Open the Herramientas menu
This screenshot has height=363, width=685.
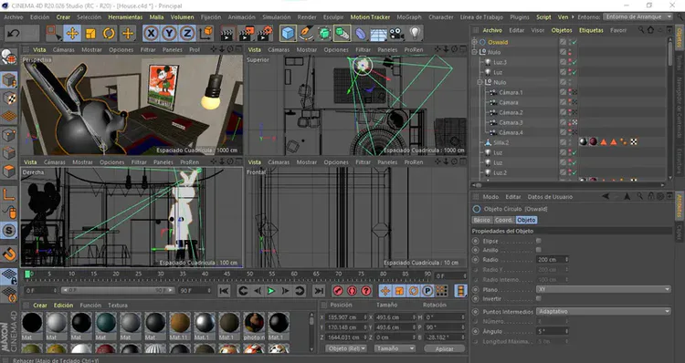coord(125,17)
